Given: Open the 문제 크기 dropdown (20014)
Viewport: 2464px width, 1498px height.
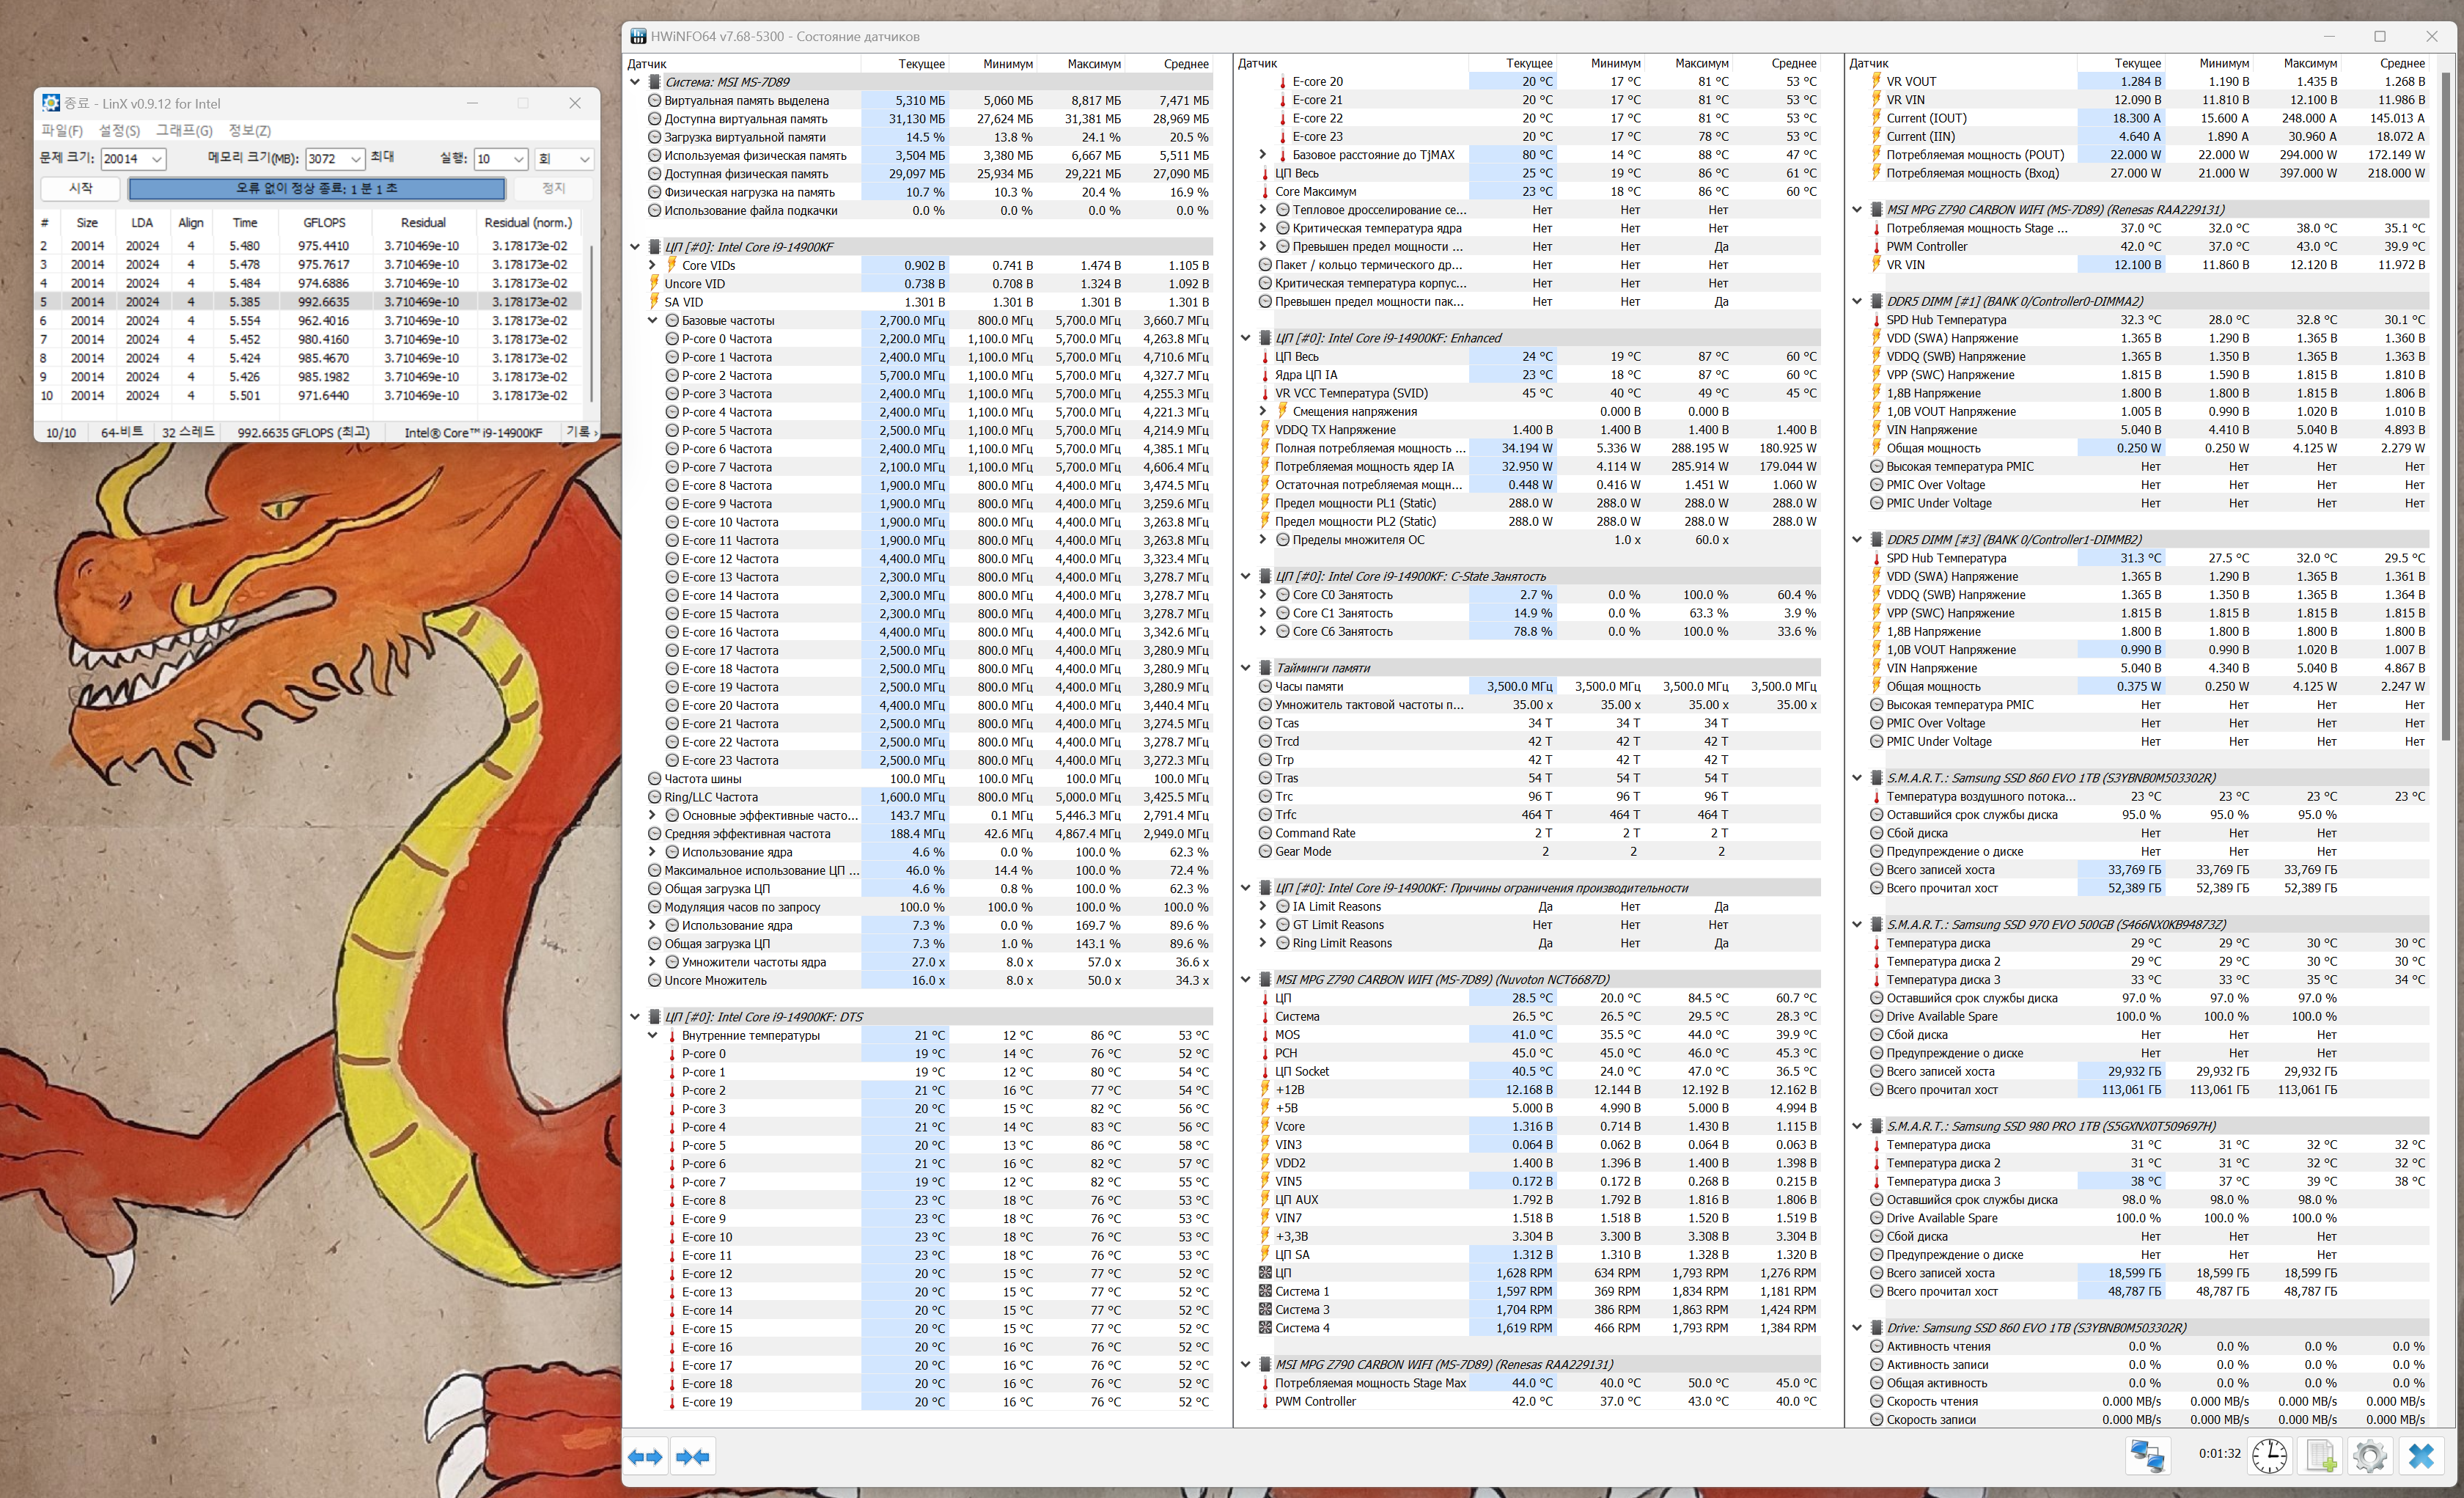Looking at the screenshot, I should coord(156,159).
